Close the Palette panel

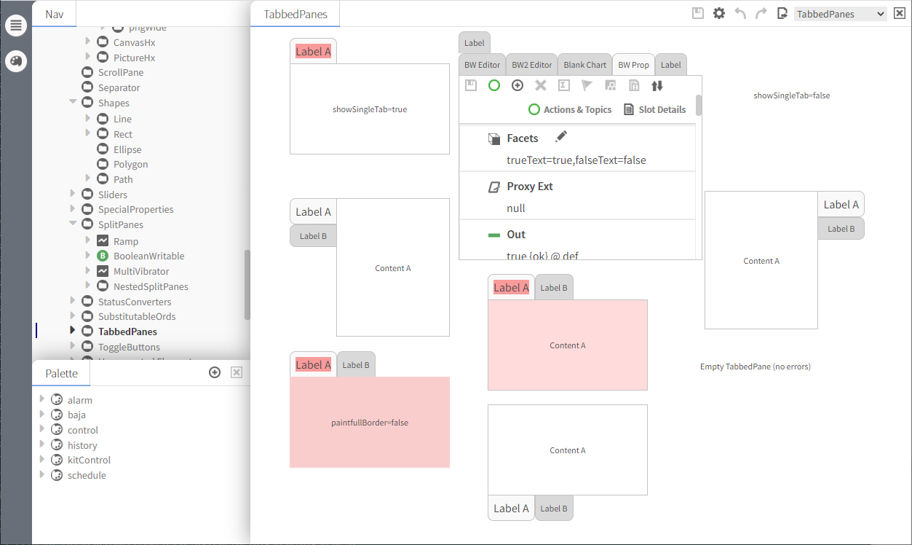[x=237, y=372]
